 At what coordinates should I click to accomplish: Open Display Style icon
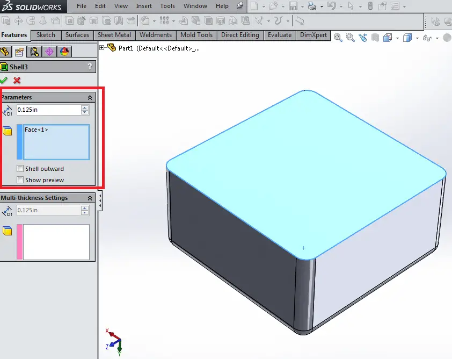pos(407,38)
